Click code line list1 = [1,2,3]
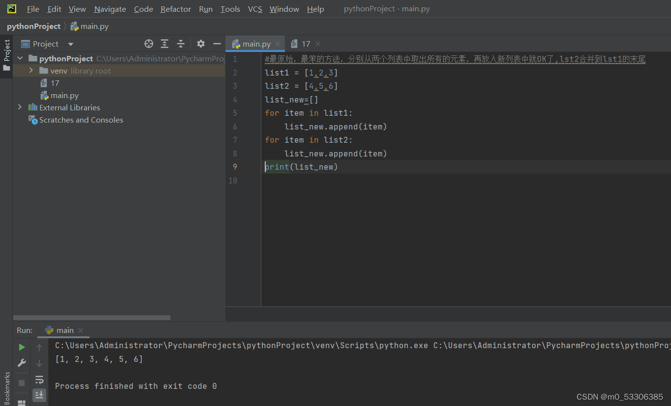 (301, 73)
